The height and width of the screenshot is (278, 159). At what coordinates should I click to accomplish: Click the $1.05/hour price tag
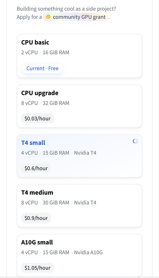tap(37, 267)
